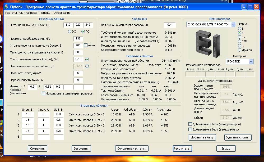Click the 'Загрузить' button
Image resolution: width=264 pixels, height=162 pixels.
click(81, 148)
